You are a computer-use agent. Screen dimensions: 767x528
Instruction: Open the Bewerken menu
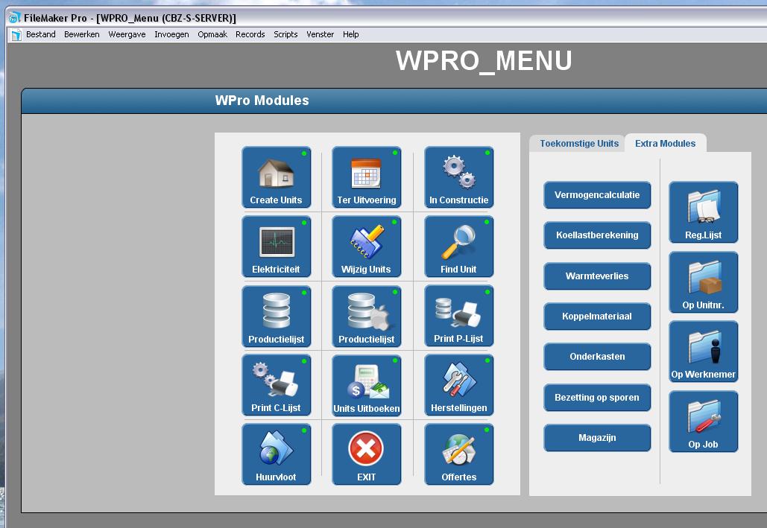click(x=82, y=35)
